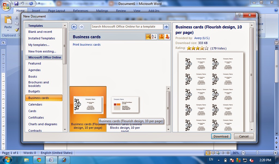
Task: Click the Undo icon in Quick Access toolbar
Action: pyautogui.click(x=22, y=3)
